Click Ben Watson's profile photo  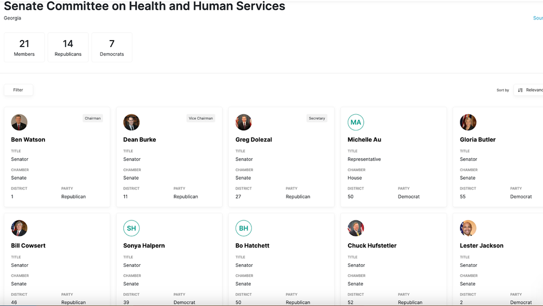tap(19, 122)
